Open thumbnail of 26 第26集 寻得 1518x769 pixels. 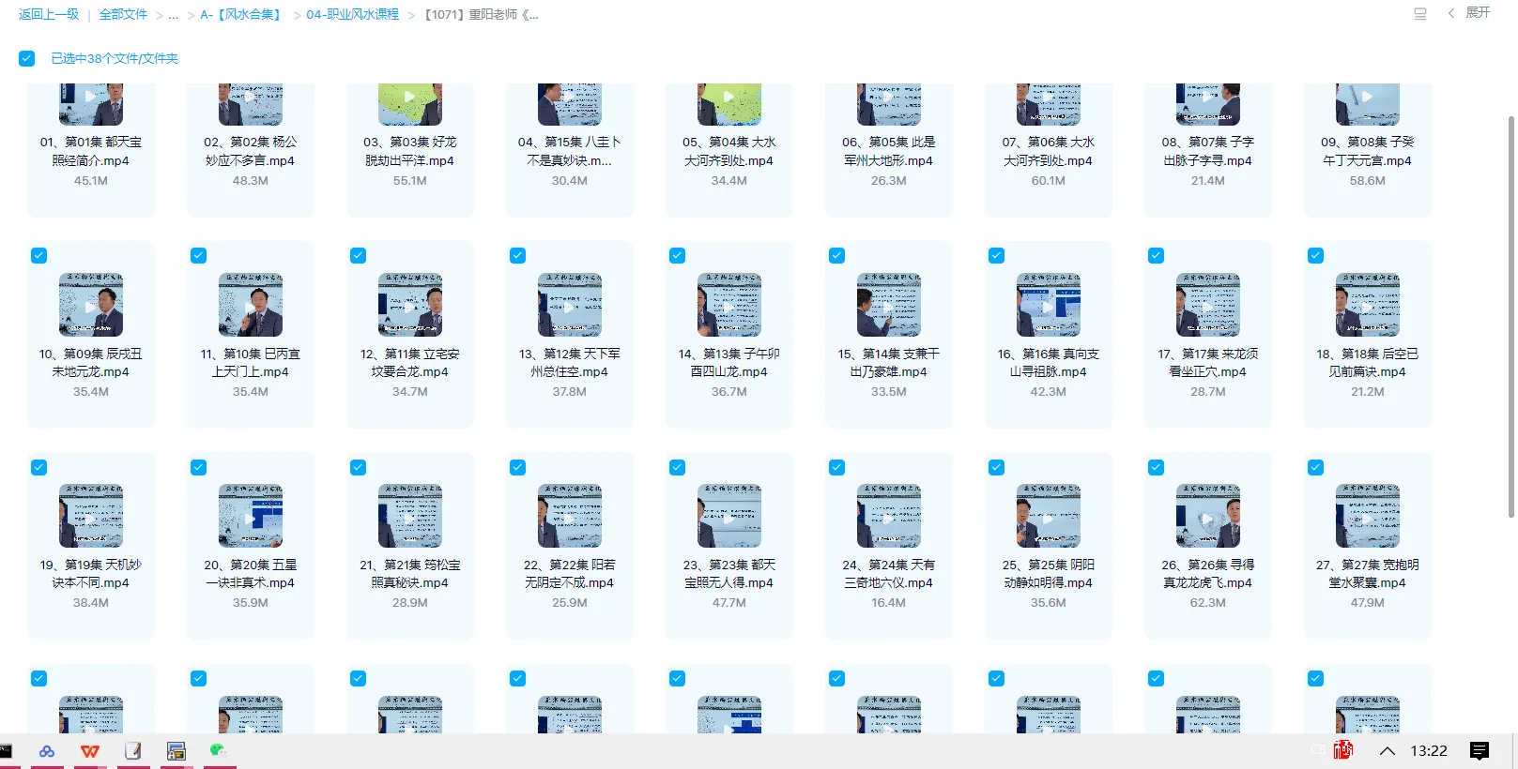point(1208,516)
